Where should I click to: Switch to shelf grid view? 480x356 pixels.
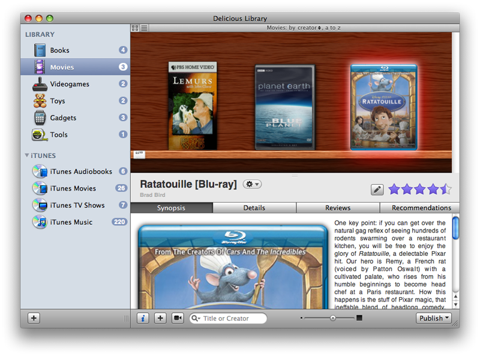pos(135,28)
